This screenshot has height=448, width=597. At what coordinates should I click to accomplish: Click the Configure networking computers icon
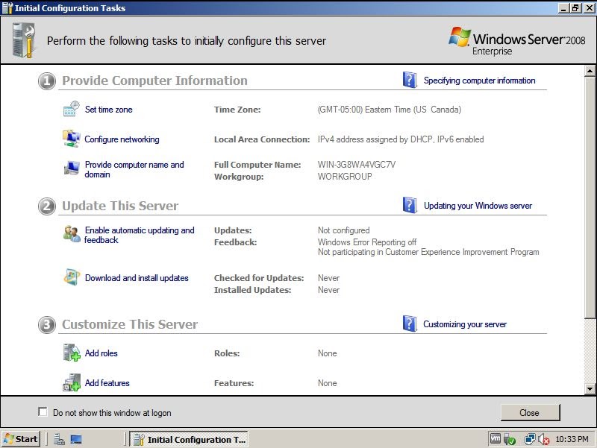[x=71, y=139]
